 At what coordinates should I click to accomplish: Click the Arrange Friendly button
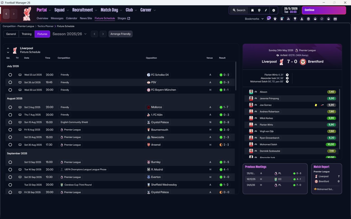(x=121, y=34)
